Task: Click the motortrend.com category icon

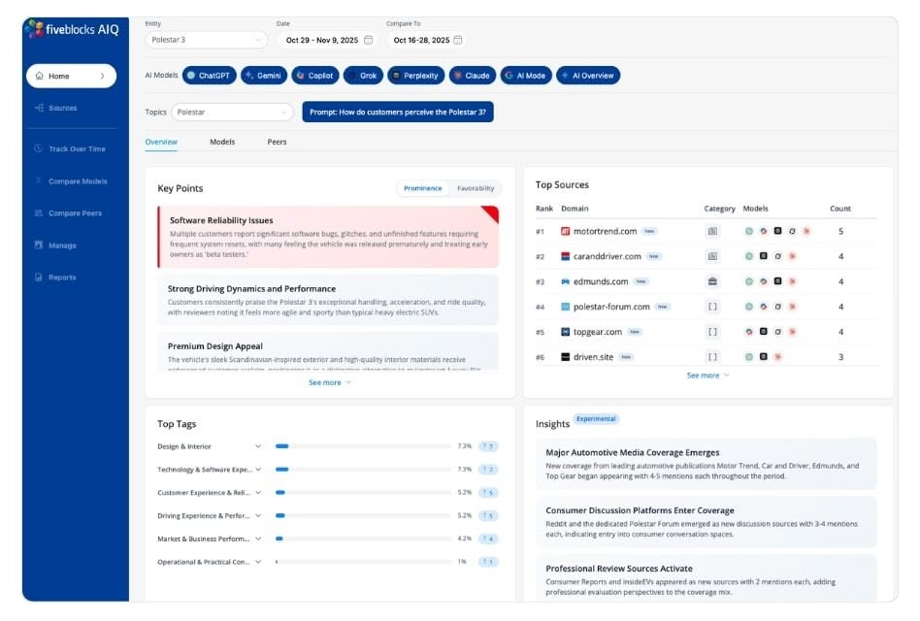Action: 712,232
